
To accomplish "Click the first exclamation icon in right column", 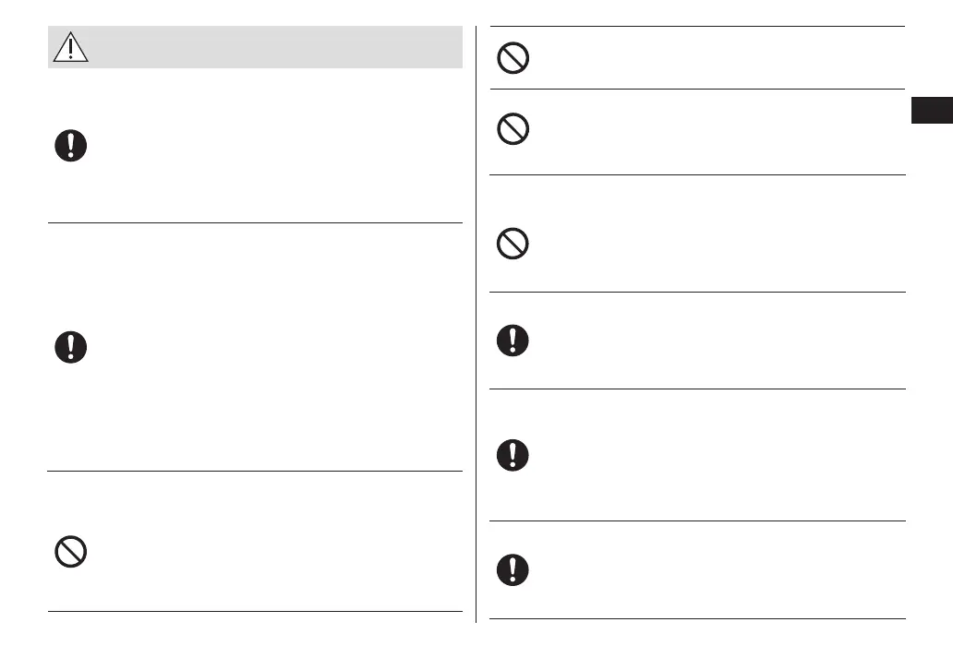I will click(513, 341).
